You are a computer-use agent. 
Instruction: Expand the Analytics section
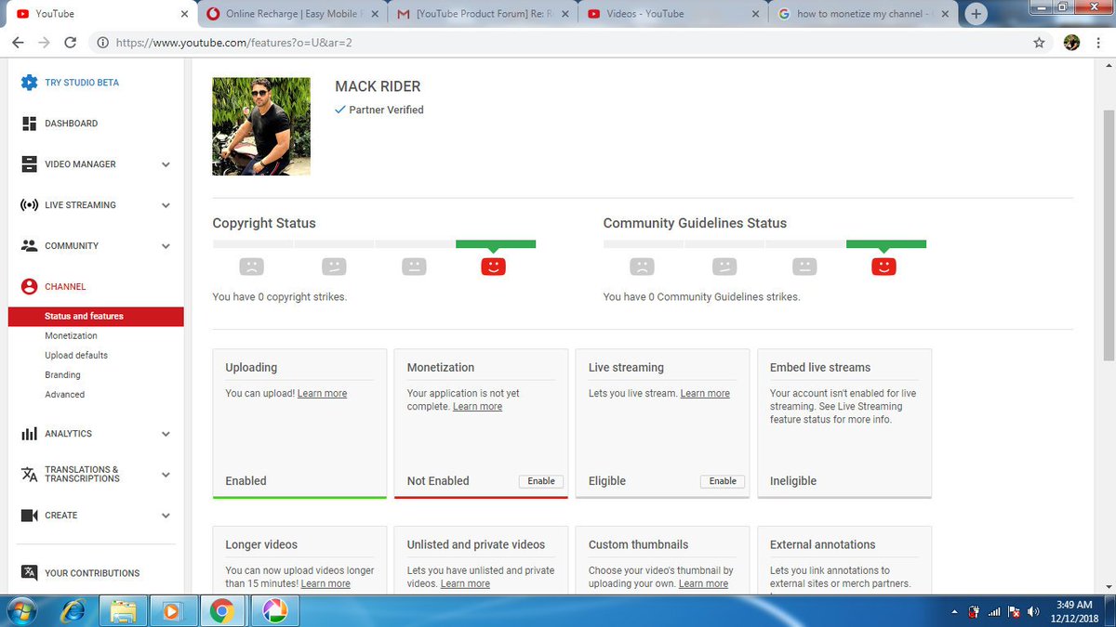coord(166,434)
